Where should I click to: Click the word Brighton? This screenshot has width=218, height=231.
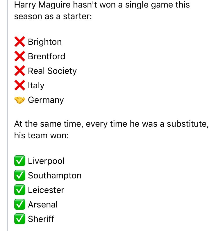tap(45, 42)
